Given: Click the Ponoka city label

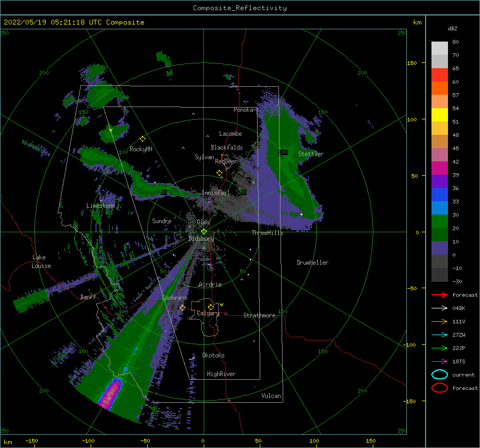Looking at the screenshot, I should [243, 110].
